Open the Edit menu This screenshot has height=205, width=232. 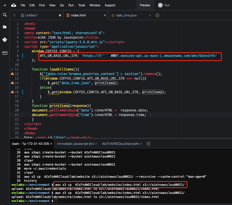coord(32,5)
